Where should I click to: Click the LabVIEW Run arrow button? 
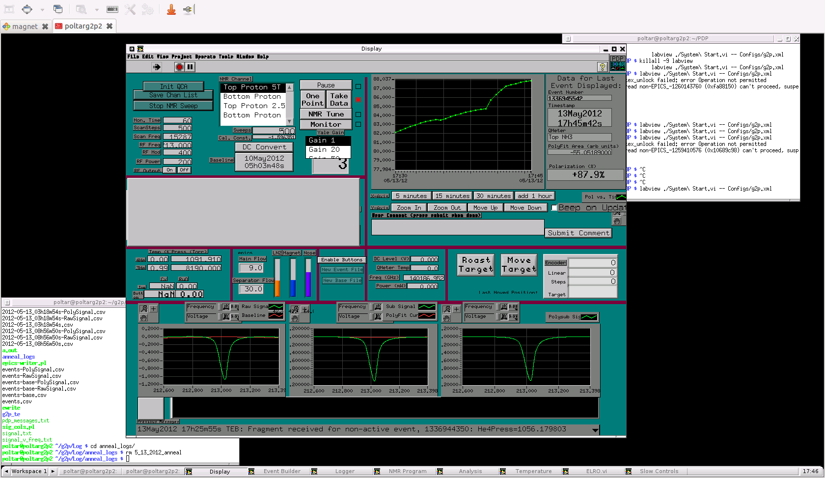point(157,67)
